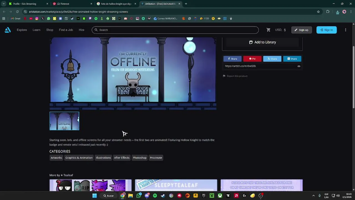Open File Explorer from the taskbar
This screenshot has width=355, height=200.
click(130, 196)
